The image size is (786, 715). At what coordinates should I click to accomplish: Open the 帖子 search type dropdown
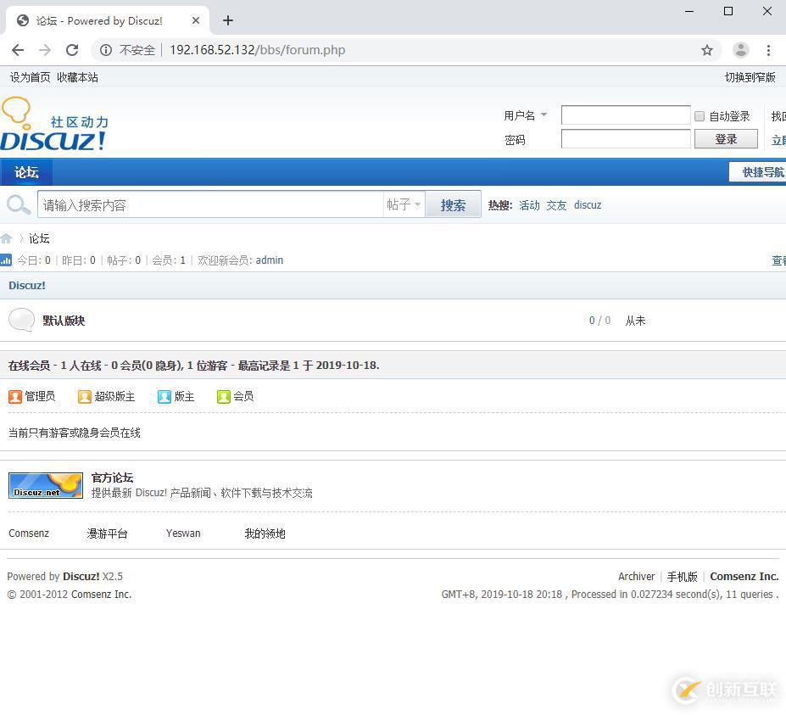pyautogui.click(x=404, y=204)
